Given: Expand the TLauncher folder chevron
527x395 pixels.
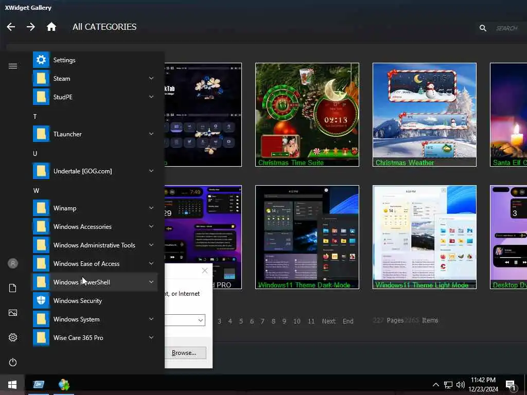Looking at the screenshot, I should click(x=151, y=134).
